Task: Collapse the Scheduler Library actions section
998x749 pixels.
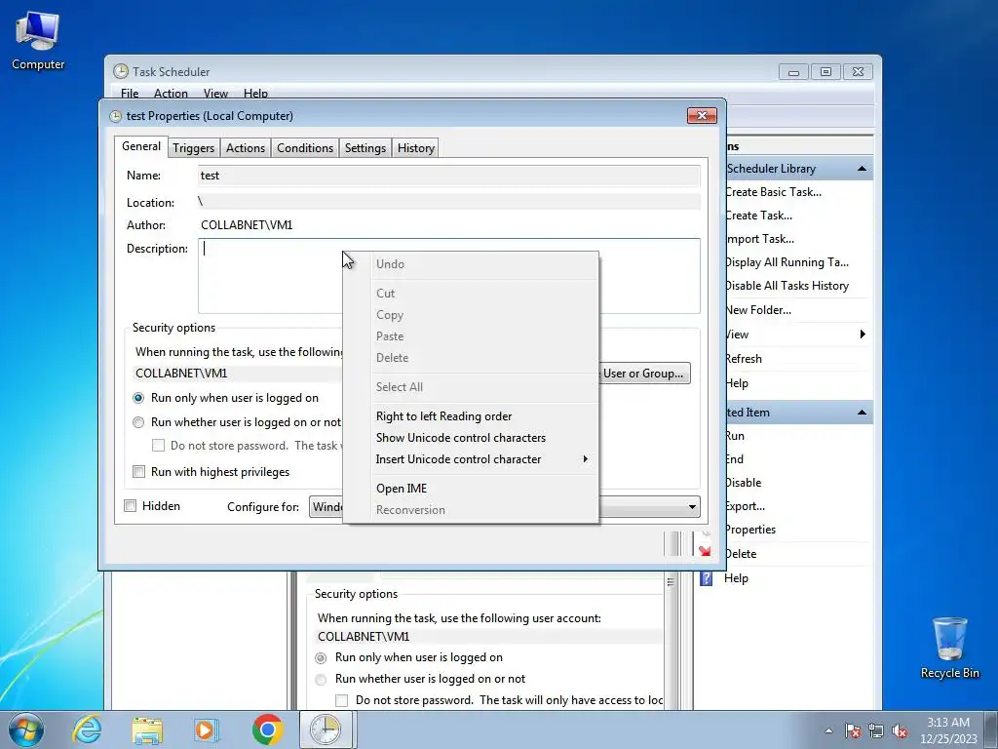Action: pos(862,169)
